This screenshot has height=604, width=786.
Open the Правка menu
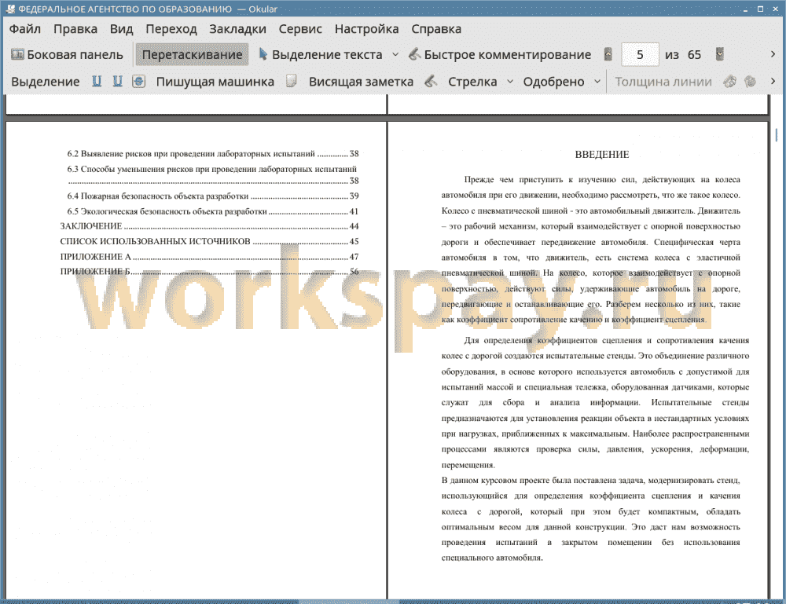click(75, 29)
